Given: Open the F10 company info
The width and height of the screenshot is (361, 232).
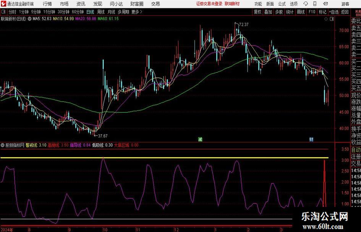Looking at the screenshot, I should click(312, 12).
